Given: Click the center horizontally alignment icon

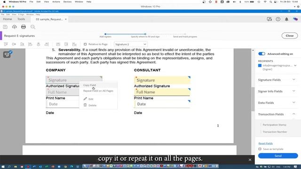Looking at the screenshot, I should click(39, 44).
